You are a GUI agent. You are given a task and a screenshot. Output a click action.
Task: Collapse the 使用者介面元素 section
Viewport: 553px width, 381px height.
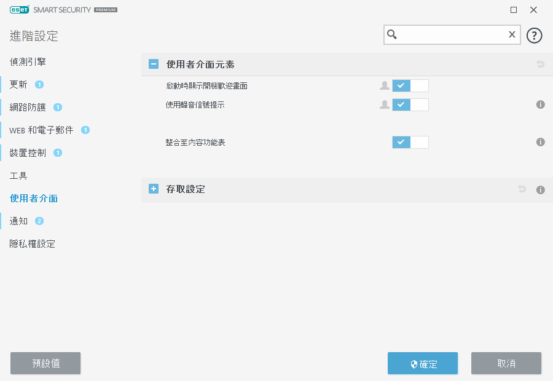(154, 64)
